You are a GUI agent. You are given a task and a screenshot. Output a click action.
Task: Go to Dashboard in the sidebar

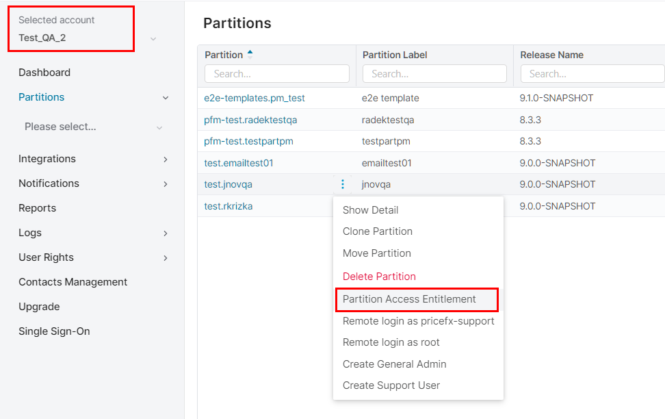pyautogui.click(x=44, y=73)
